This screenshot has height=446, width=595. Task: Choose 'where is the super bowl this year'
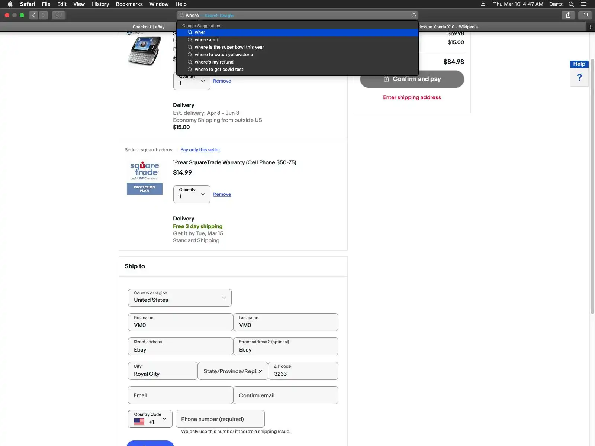[297, 47]
